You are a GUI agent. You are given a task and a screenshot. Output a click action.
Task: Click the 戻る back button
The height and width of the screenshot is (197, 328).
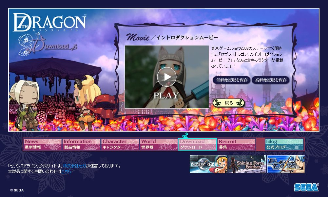pyautogui.click(x=229, y=103)
